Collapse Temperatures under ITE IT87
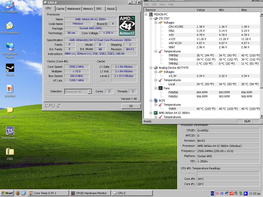Image resolution: width=263 pixels, height=197 pixels. [x=156, y=51]
